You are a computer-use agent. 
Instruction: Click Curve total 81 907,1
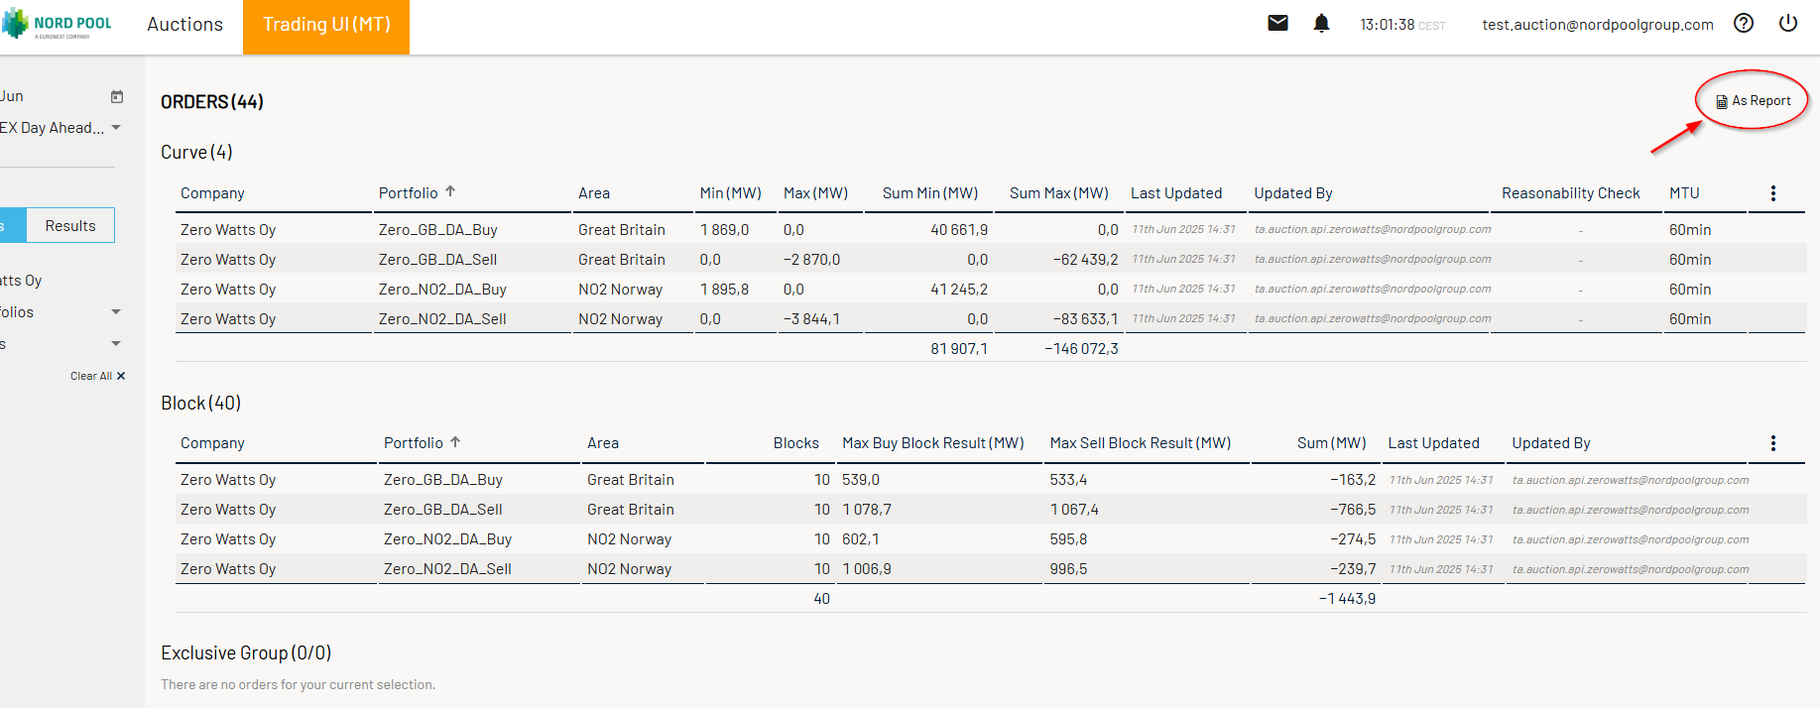tap(959, 348)
